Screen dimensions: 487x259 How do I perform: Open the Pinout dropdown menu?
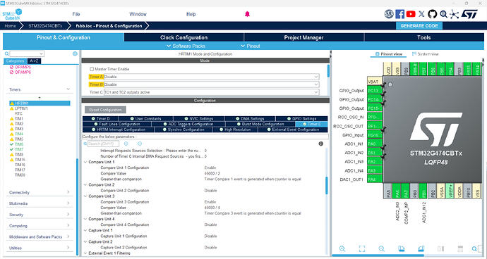(251, 46)
